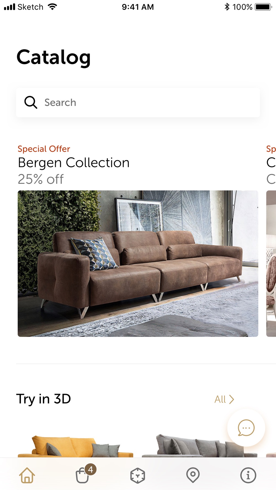This screenshot has height=490, width=276.
Task: Tap the 25% off discount text
Action: pos(41,179)
